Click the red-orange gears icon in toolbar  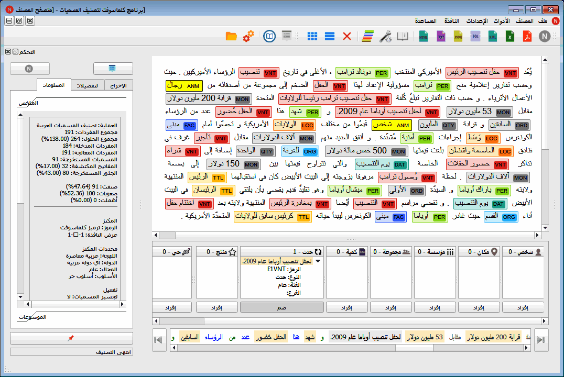(248, 36)
